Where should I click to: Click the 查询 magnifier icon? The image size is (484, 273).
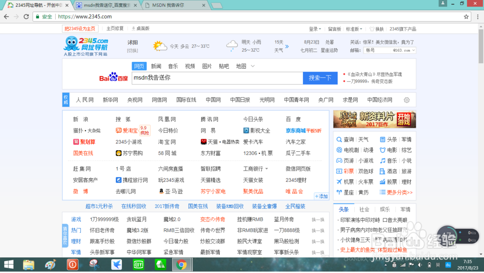[x=339, y=140]
